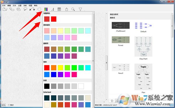Image resolution: width=175 pixels, height=108 pixels.
Task: Open the text font style icon
Action: tap(53, 9)
